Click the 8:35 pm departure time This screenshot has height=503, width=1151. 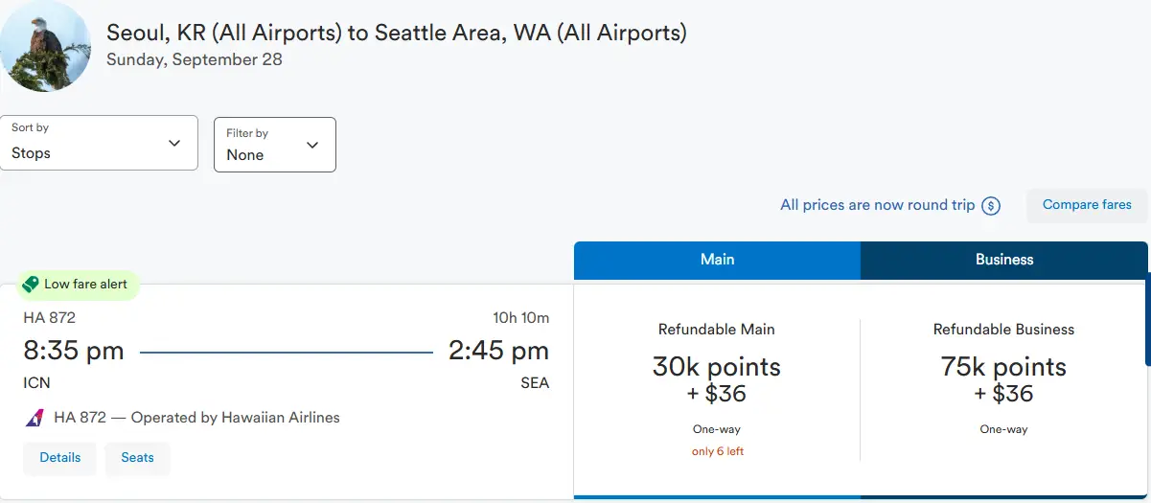pos(74,351)
